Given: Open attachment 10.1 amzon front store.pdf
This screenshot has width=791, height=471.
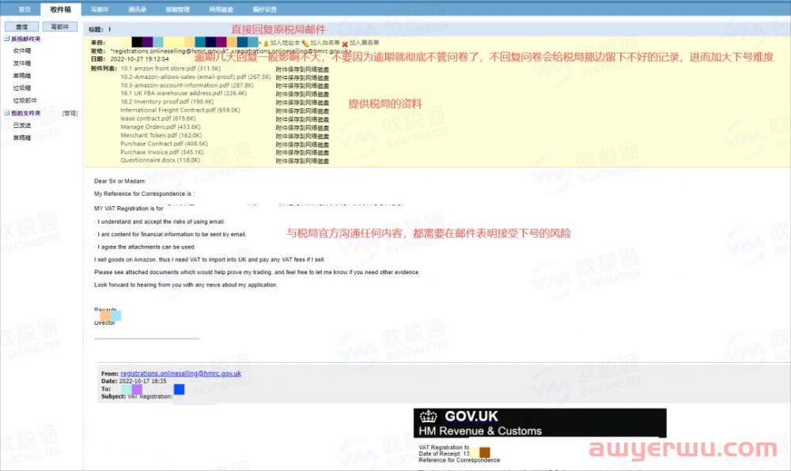Looking at the screenshot, I should point(171,69).
